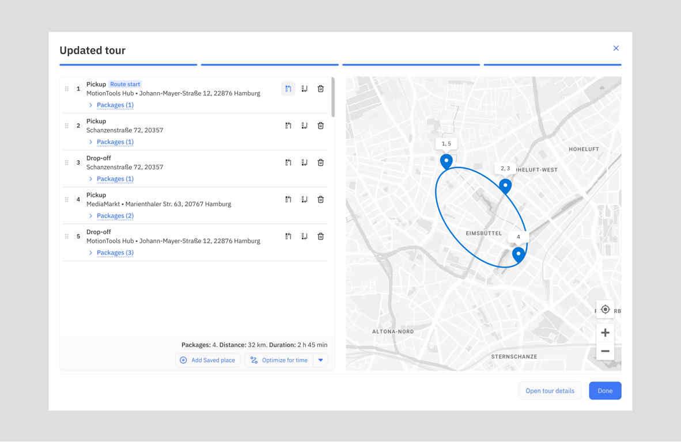Click the ALTONA-NORD label on map
Image resolution: width=681 pixels, height=442 pixels.
(393, 331)
